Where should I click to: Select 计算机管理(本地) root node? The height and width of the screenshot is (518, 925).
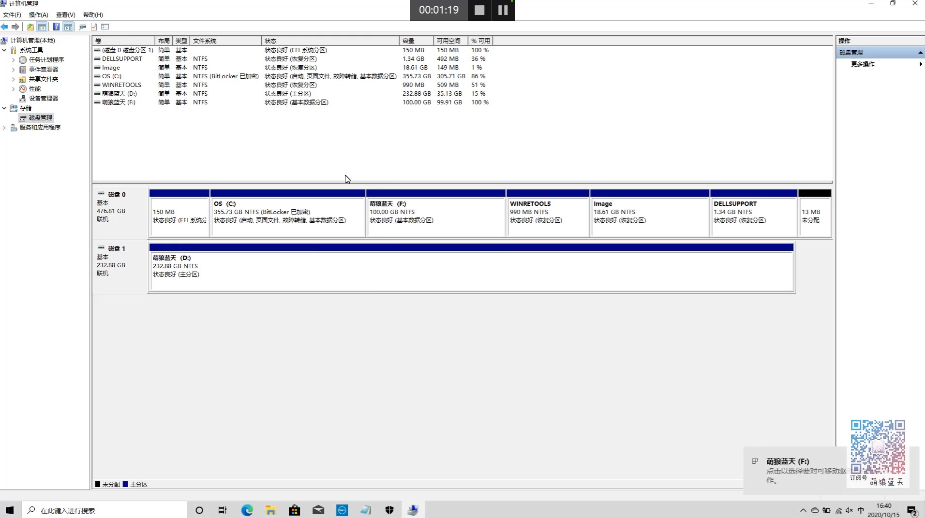pos(33,41)
